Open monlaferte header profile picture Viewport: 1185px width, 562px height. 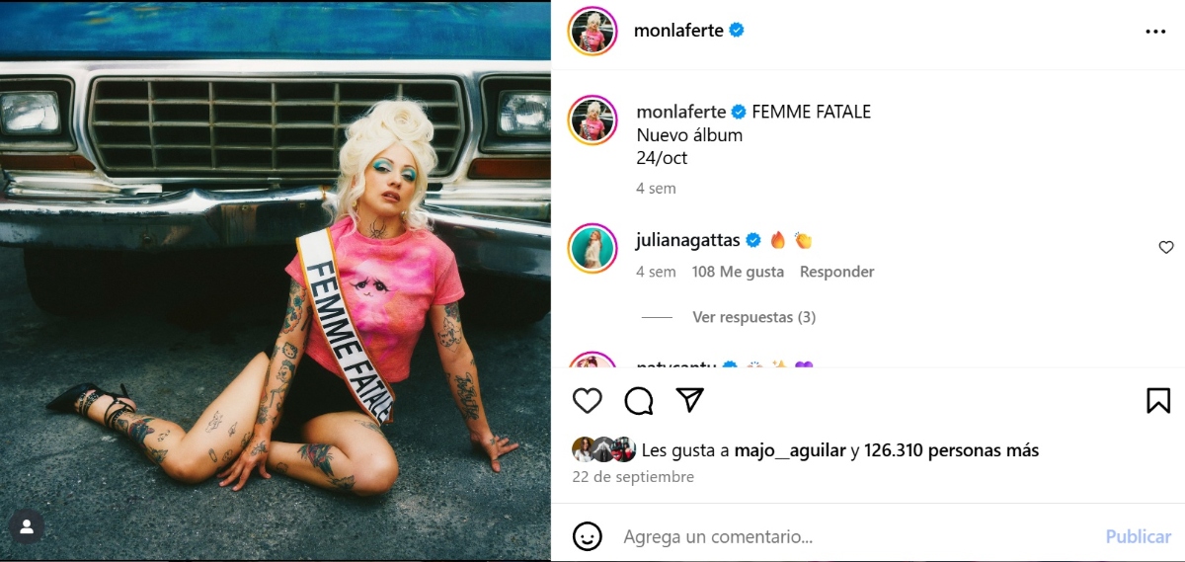[592, 32]
